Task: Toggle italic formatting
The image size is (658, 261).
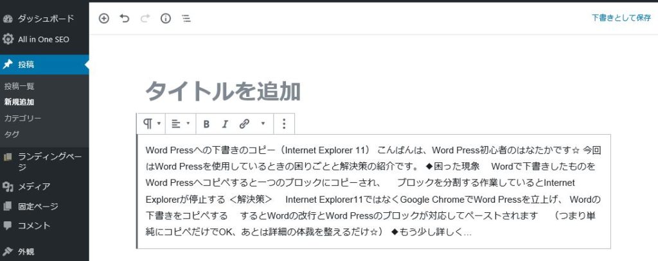Action: 225,124
